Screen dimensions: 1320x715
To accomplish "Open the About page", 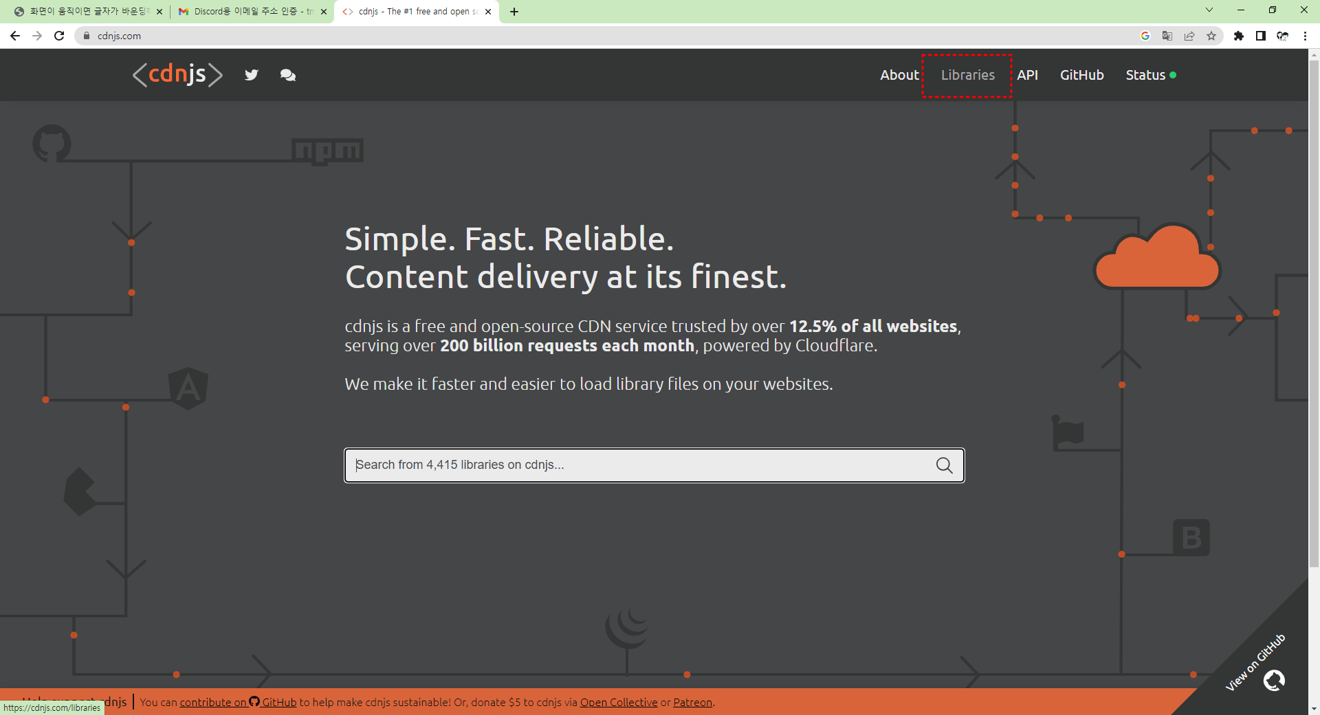I will [x=899, y=75].
